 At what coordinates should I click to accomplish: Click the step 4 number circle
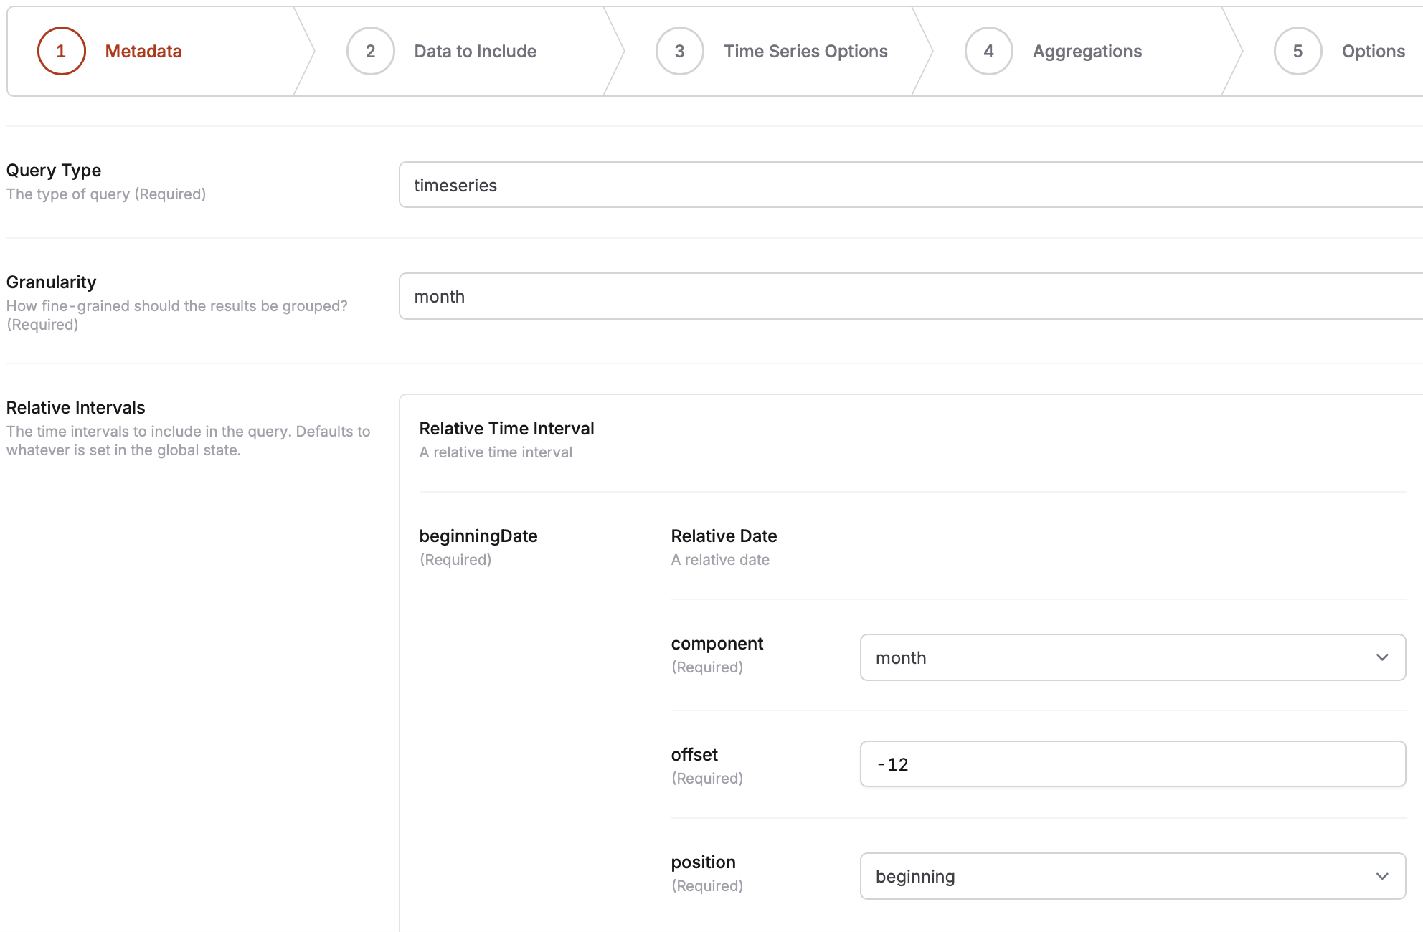tap(988, 51)
